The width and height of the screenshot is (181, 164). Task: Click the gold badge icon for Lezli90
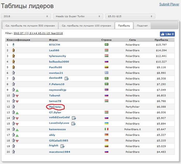coord(13,50)
